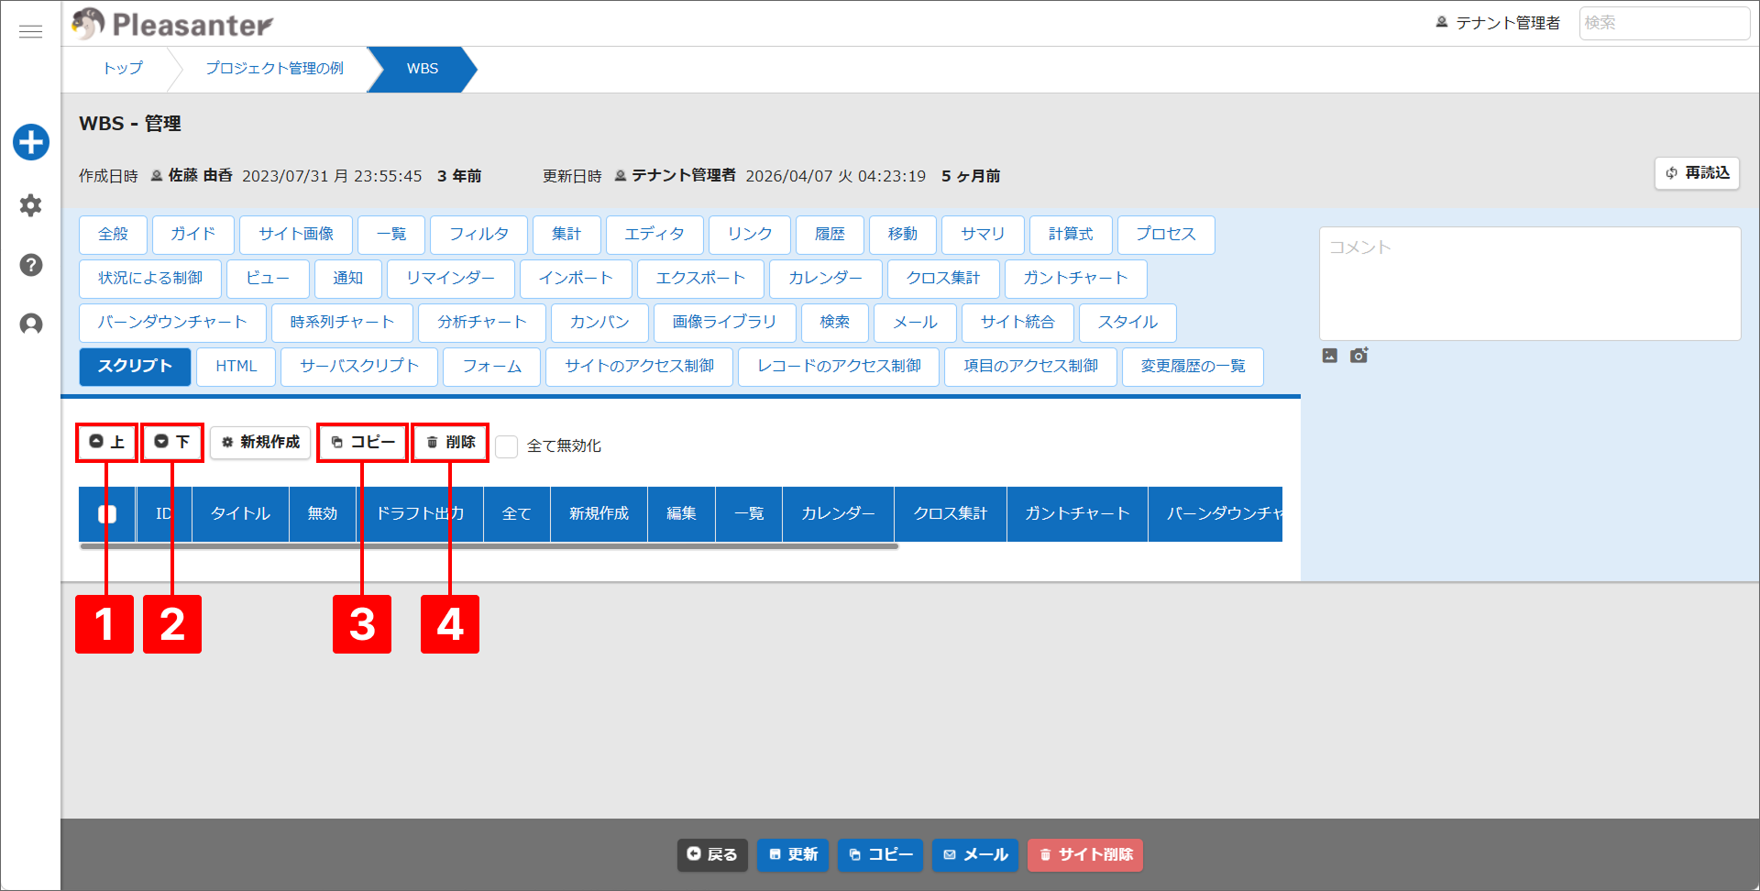Open the フィルタ tab
Image resolution: width=1760 pixels, height=891 pixels.
point(478,235)
